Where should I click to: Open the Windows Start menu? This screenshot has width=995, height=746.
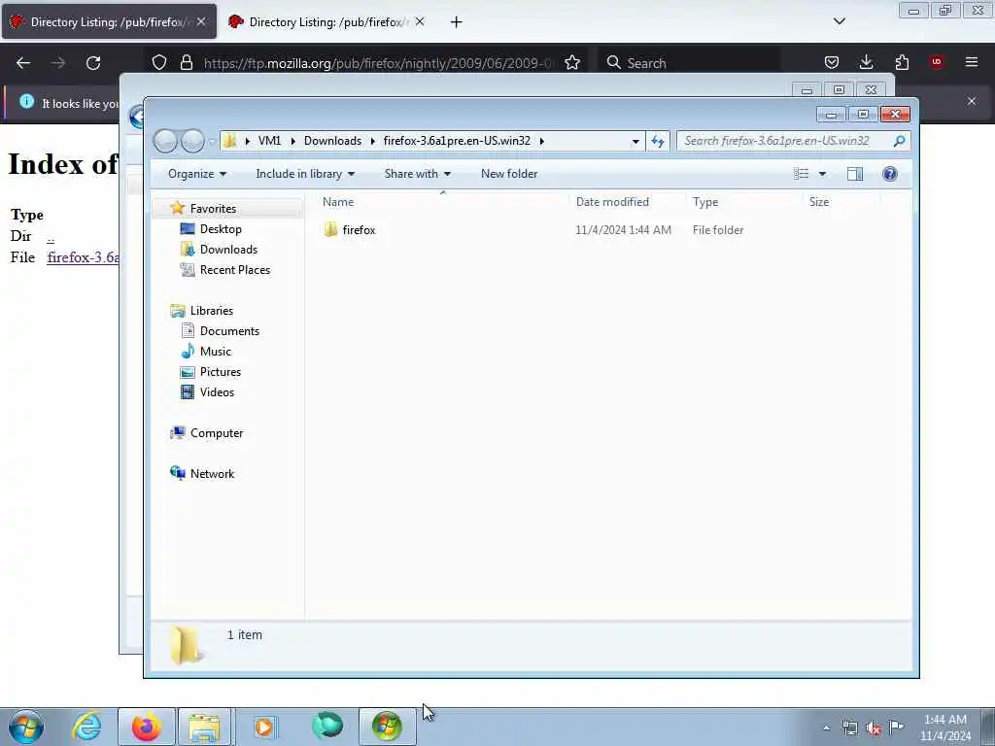click(26, 727)
